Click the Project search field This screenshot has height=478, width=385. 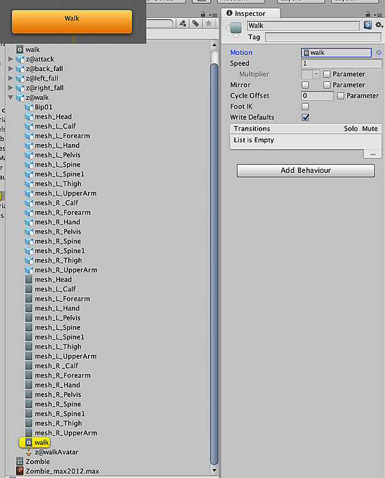[160, 24]
